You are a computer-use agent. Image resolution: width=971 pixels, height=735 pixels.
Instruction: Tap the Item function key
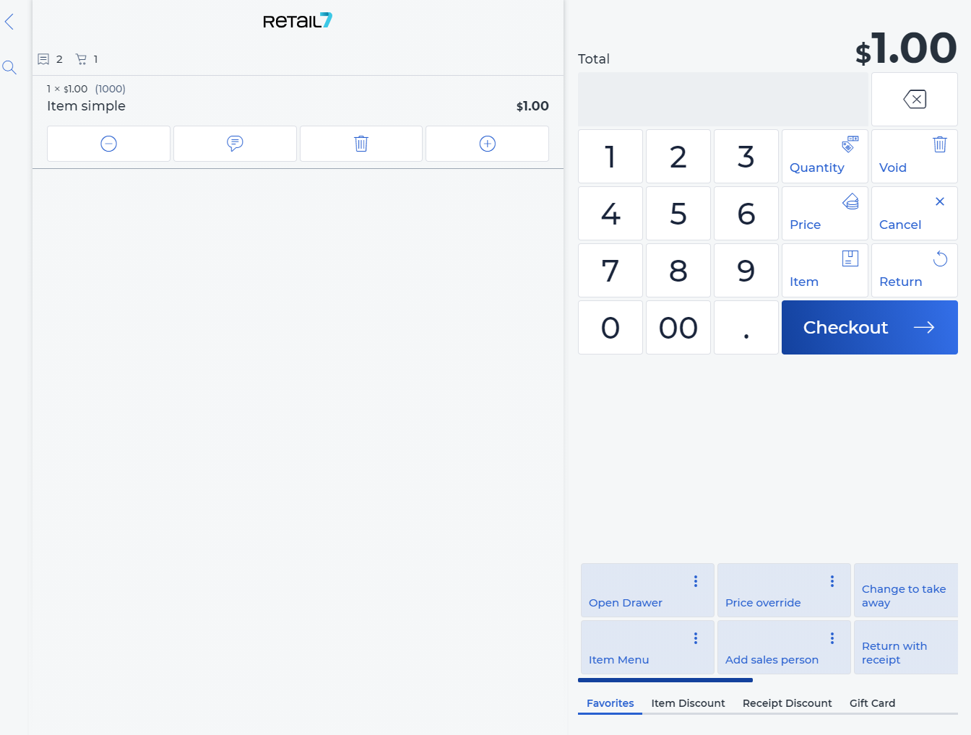[x=824, y=270]
